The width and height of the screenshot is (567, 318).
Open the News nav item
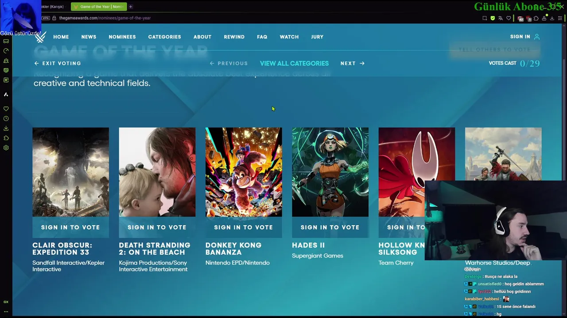[x=89, y=37]
